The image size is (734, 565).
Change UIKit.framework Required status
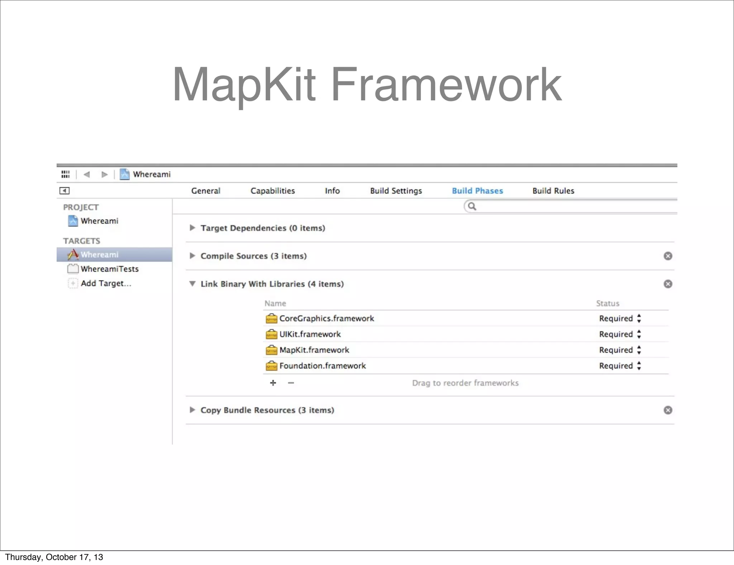pos(620,334)
